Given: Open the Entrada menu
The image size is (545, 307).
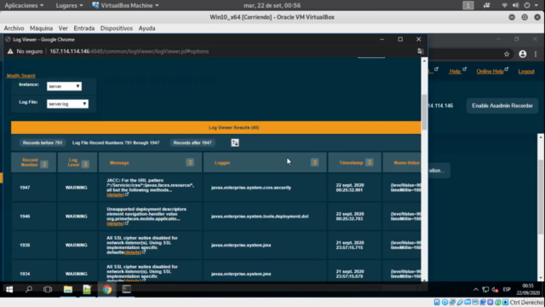Looking at the screenshot, I should tap(84, 28).
